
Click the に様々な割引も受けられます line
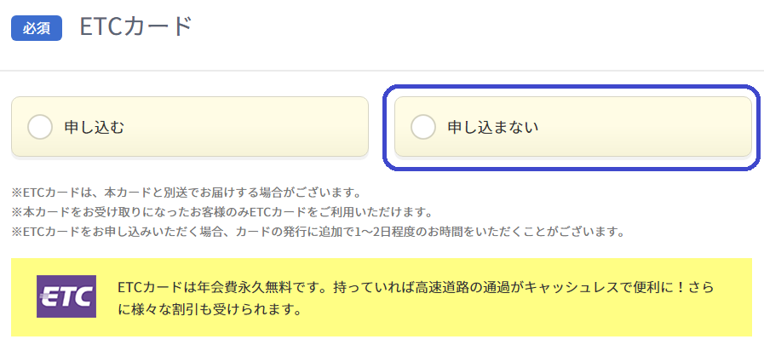coord(209,309)
